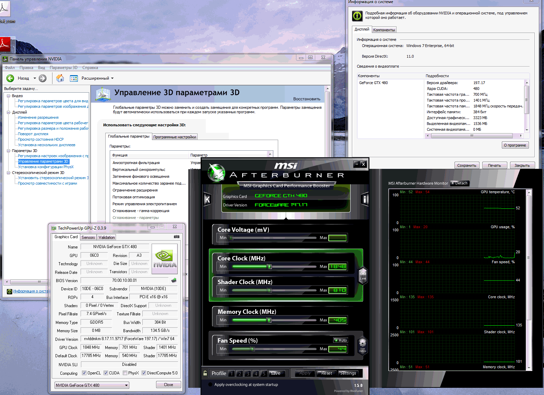Click the GPU-Z screenshot camera icon
544x395 pixels.
click(176, 237)
